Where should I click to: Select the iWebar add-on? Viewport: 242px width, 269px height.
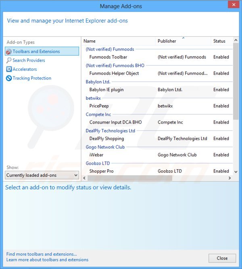point(157,155)
